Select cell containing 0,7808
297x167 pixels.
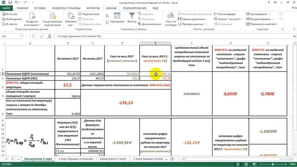coord(268,94)
